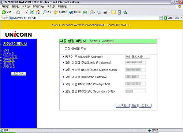
Task: Click the Internet zone status bar icon
Action: click(x=149, y=130)
